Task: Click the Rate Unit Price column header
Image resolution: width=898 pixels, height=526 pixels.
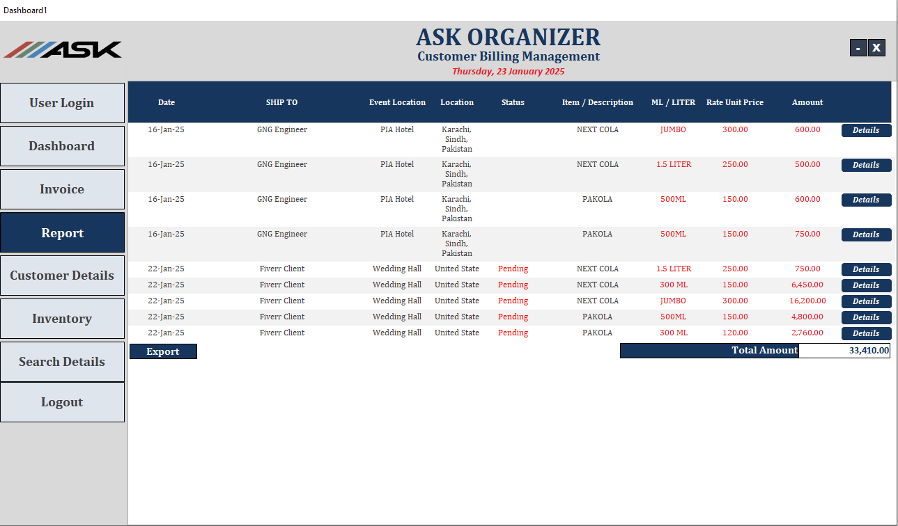Action: [735, 102]
